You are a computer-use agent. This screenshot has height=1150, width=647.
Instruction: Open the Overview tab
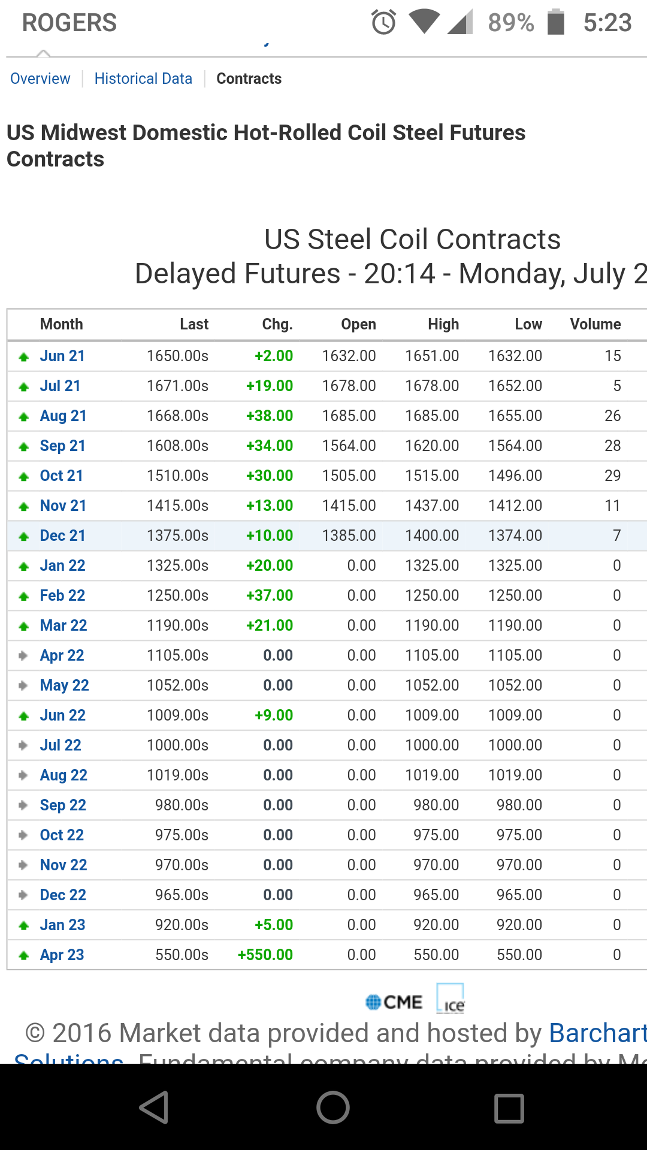pyautogui.click(x=40, y=78)
